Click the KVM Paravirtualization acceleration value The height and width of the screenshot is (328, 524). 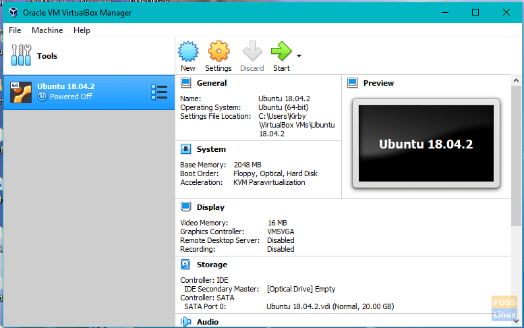point(269,182)
